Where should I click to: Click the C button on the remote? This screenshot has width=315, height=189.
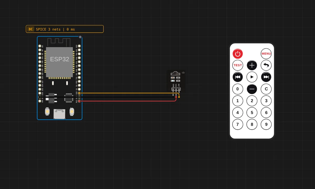266,89
